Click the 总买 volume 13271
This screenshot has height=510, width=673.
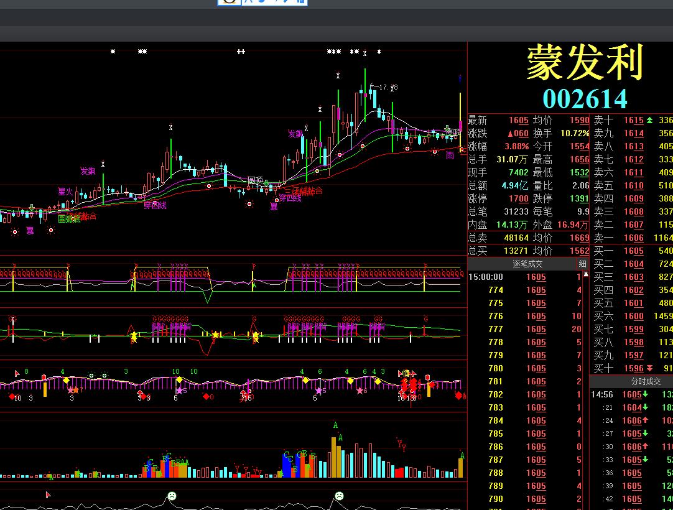(x=516, y=251)
